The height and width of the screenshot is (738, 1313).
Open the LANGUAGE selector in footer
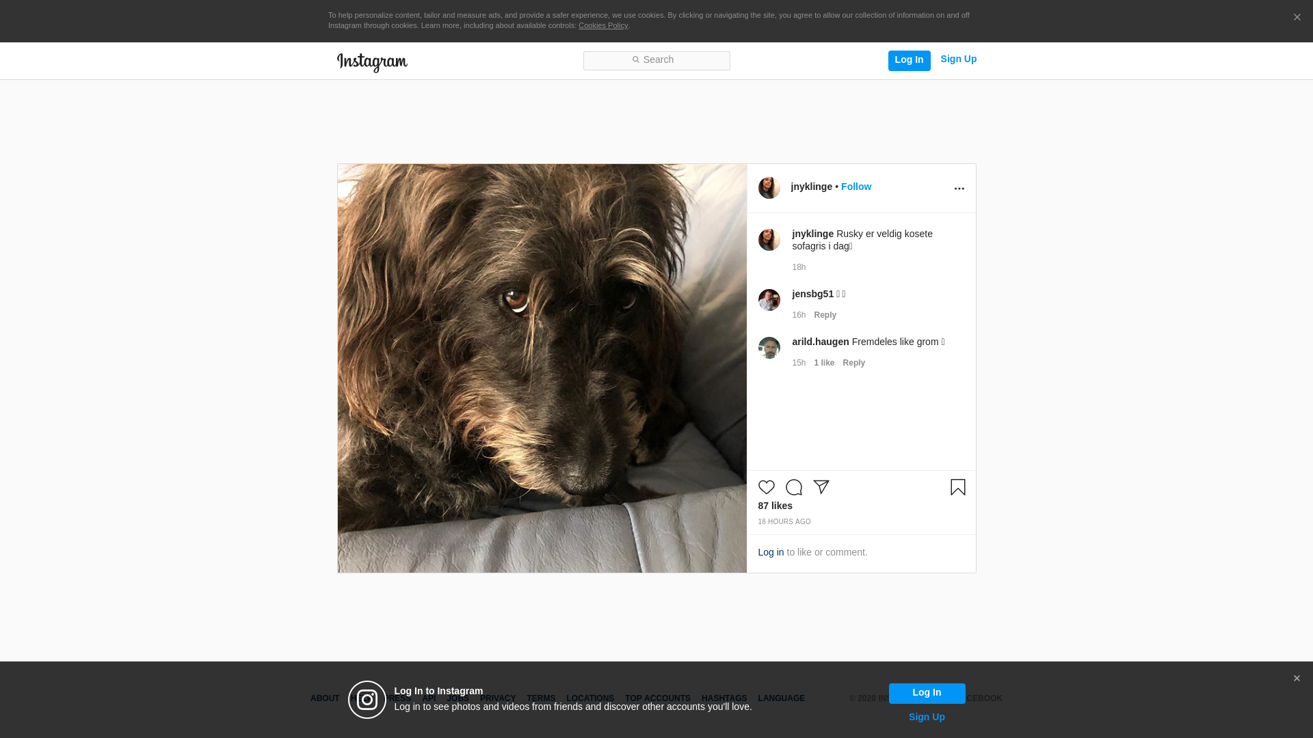click(x=781, y=698)
